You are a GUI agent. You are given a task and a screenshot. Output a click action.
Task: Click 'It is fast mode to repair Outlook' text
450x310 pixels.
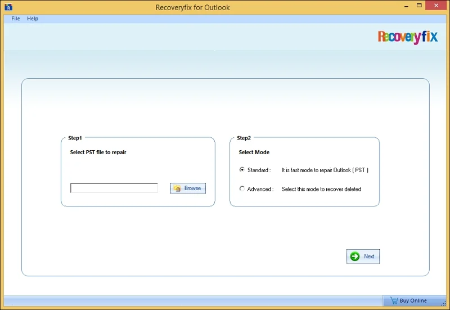pos(325,170)
